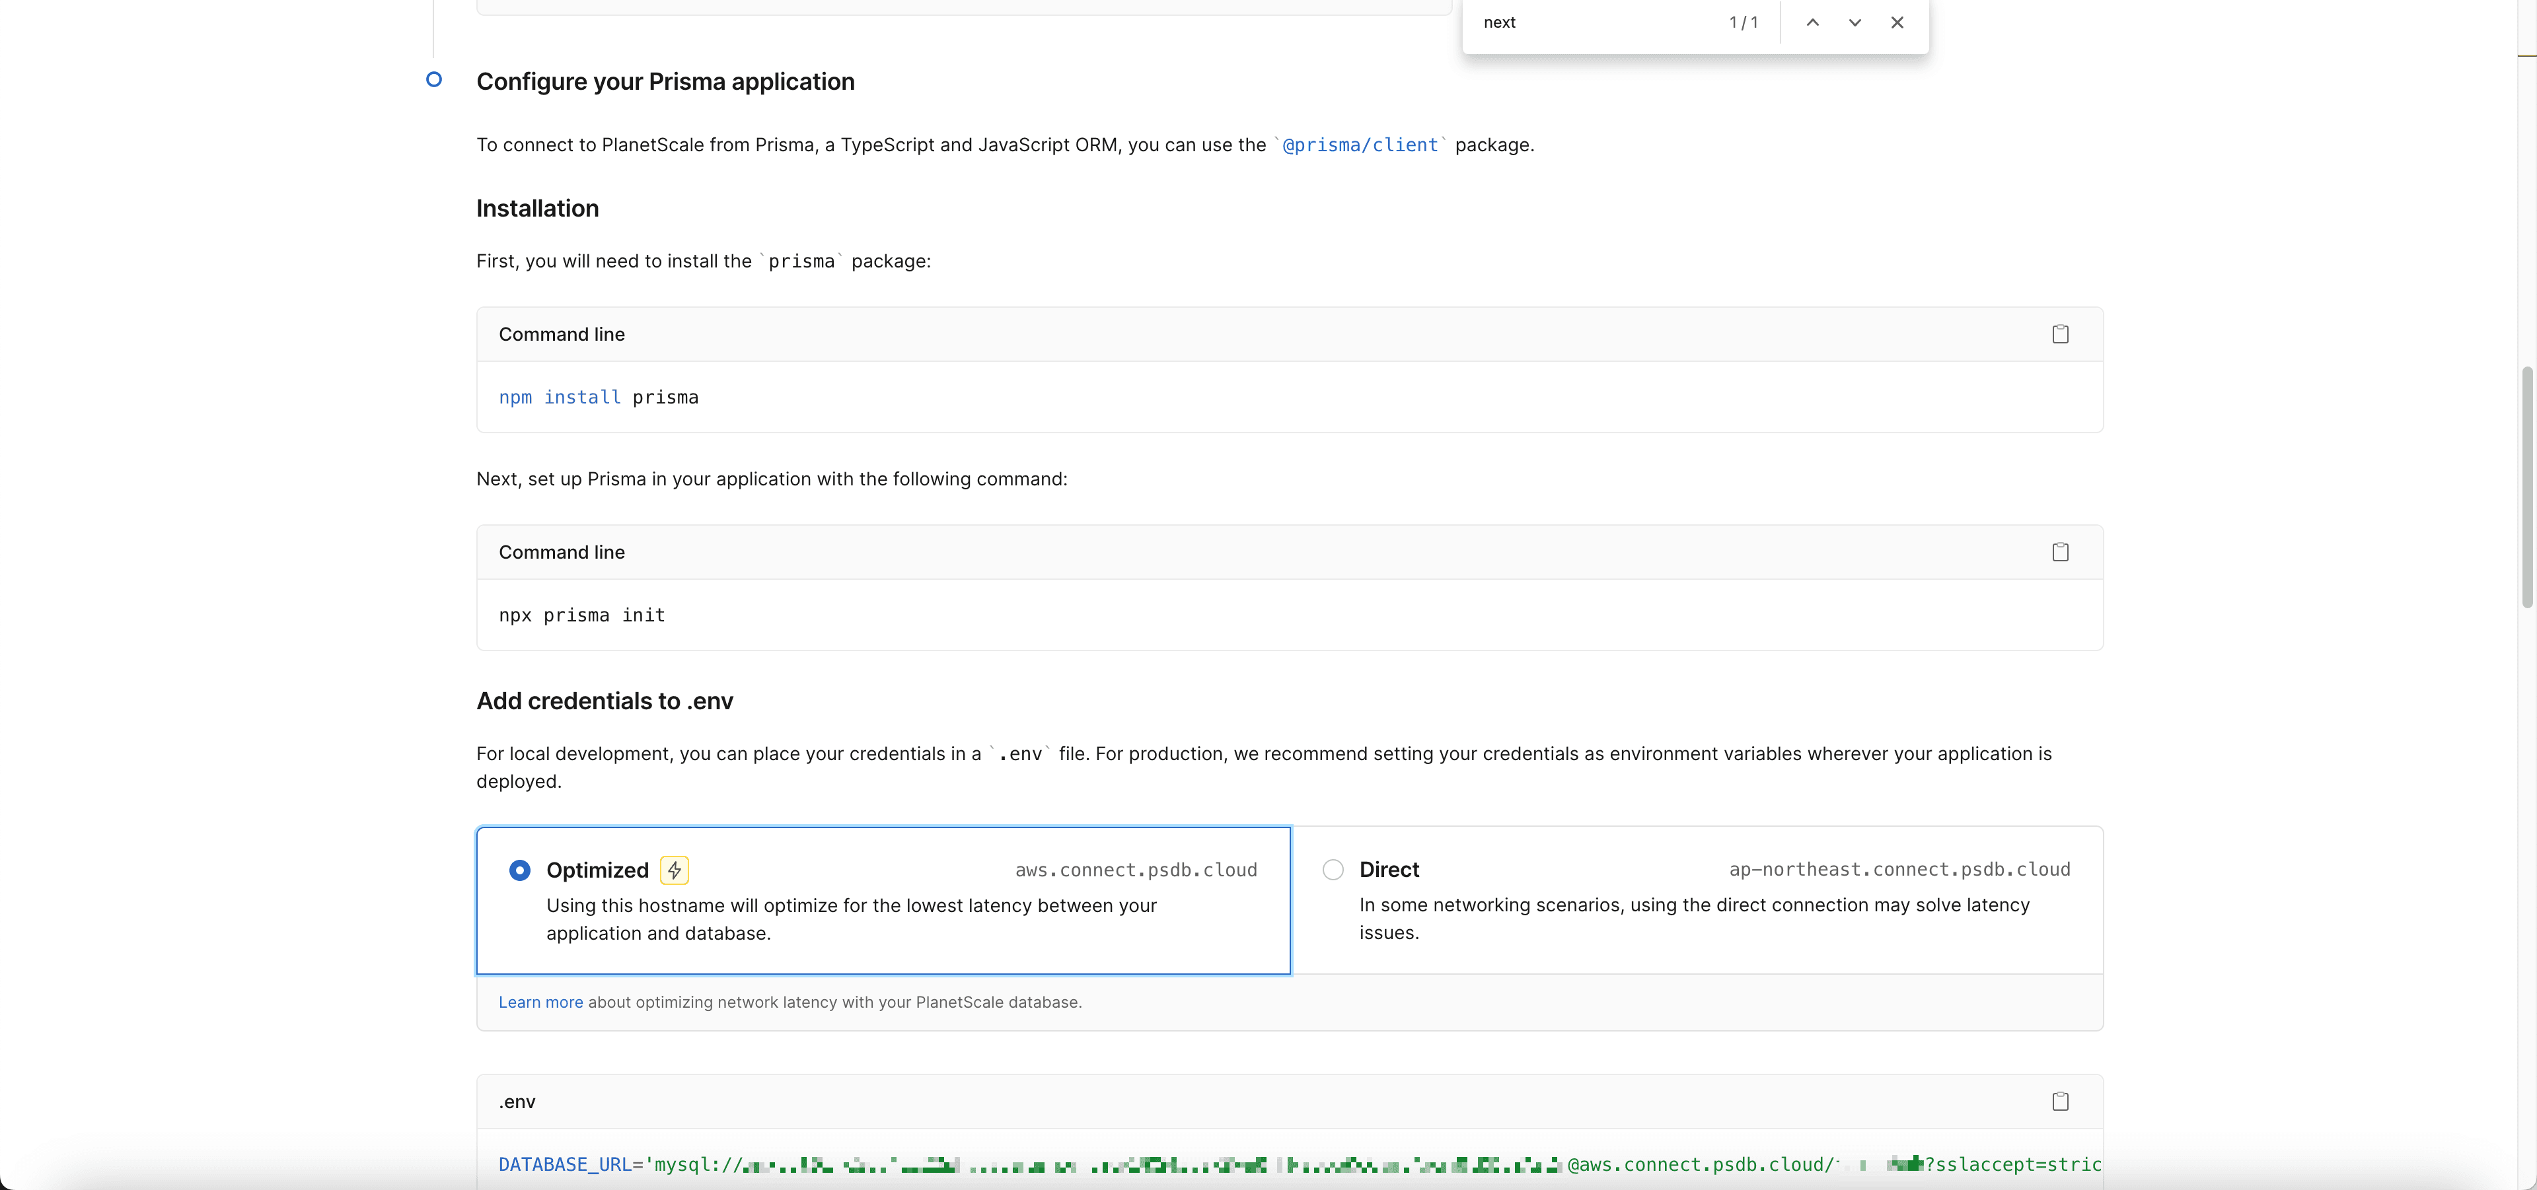Click the 'aws.connect.psdb.cloud' hostname text

click(x=1136, y=870)
